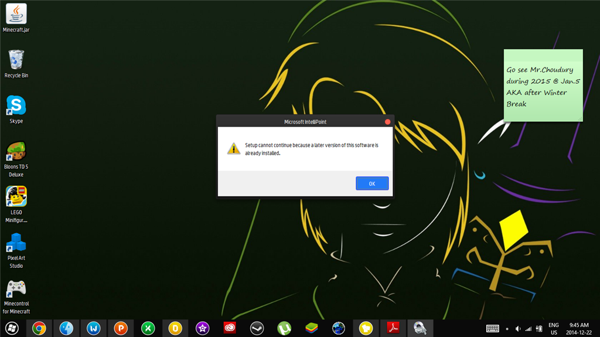This screenshot has height=337, width=600.
Task: Open the volume speaker tray icon
Action: pos(518,329)
